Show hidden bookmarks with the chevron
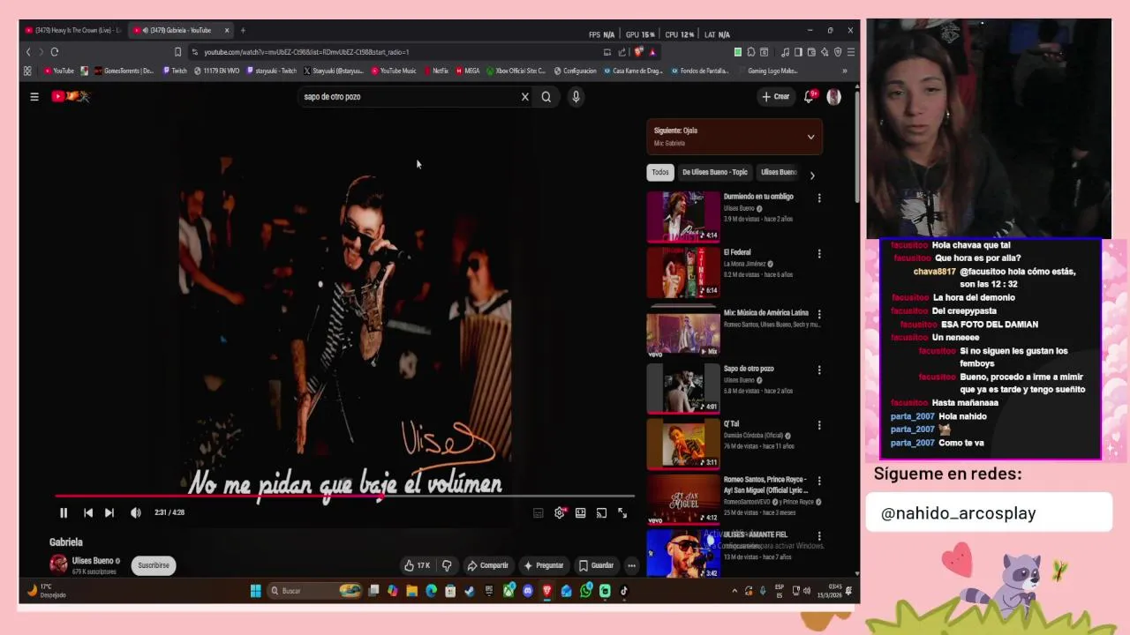1130x635 pixels. [x=845, y=71]
